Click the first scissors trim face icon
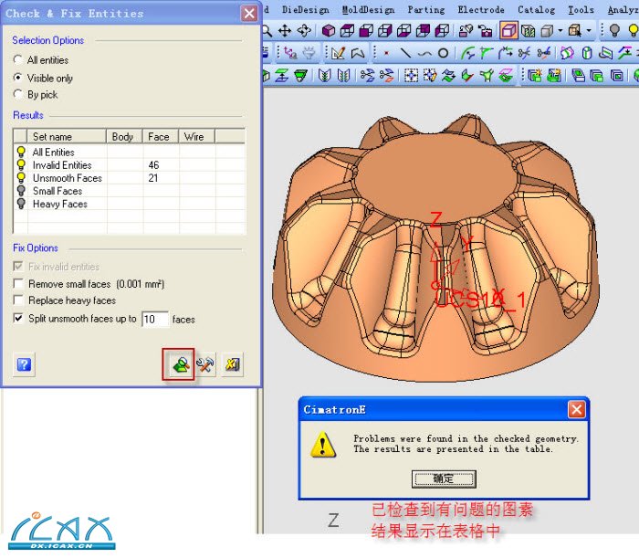 pos(367,76)
